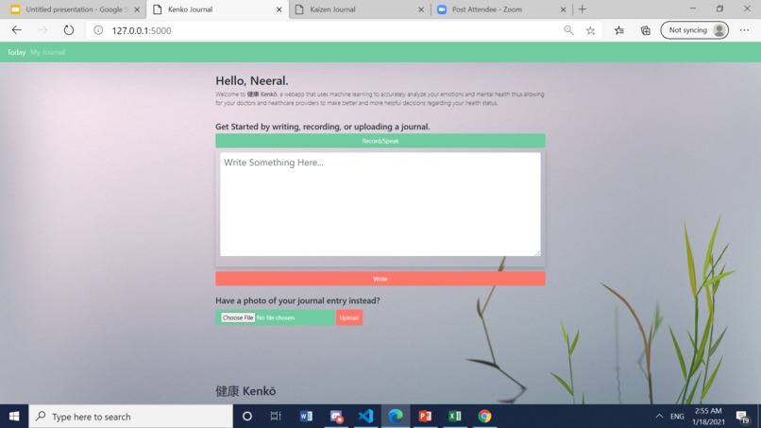761x428 pixels.
Task: Open the notification center icon
Action: [742, 417]
